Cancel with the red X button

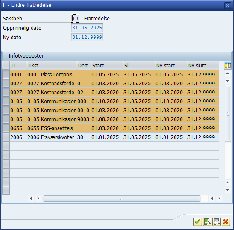pos(226,222)
